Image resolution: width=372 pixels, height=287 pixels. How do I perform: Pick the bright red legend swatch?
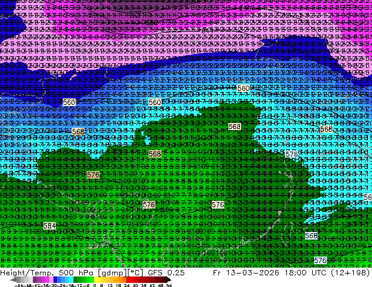[x=128, y=279]
